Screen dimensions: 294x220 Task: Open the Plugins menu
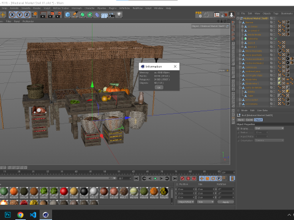113,8
